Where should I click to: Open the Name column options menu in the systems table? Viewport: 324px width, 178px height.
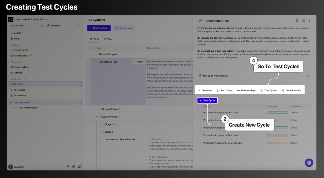pos(144,48)
